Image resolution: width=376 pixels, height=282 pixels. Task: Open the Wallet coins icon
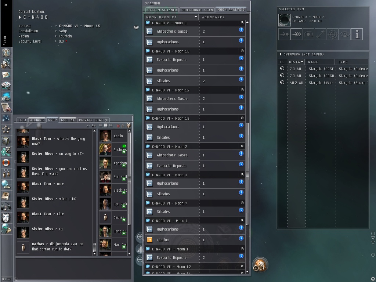(6, 152)
